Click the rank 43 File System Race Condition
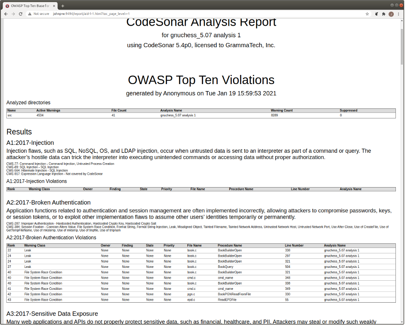Screen dimensions: 405x325 [43, 300]
